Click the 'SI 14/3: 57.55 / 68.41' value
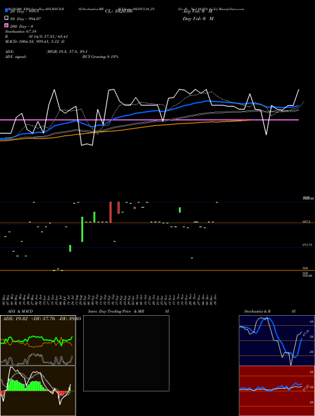Screen dimensions: 315x416 pyautogui.click(x=49, y=37)
